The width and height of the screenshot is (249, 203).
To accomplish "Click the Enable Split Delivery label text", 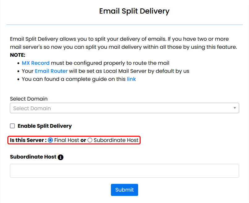I will (x=44, y=126).
